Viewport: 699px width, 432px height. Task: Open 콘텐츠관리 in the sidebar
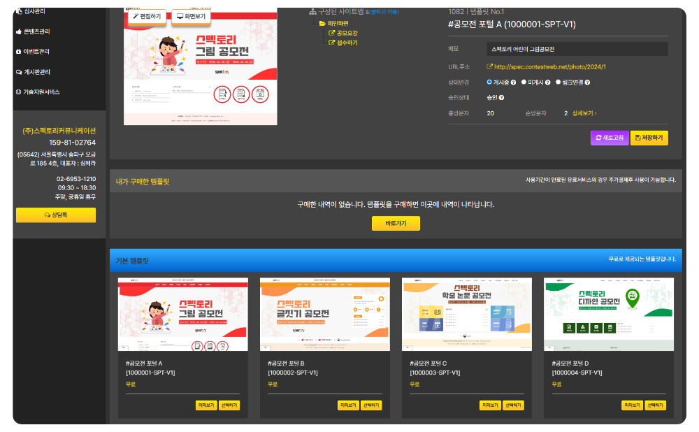[x=36, y=31]
